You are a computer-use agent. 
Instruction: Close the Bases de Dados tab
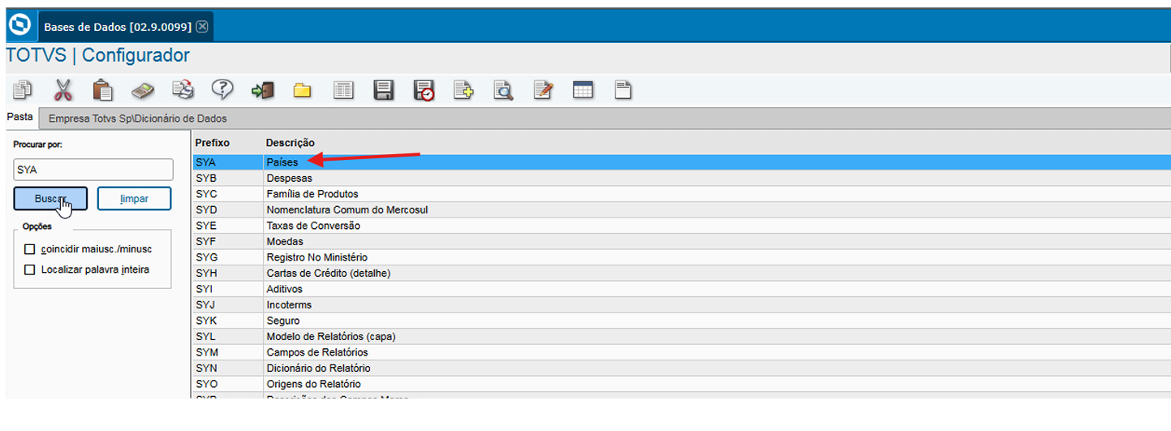point(202,27)
